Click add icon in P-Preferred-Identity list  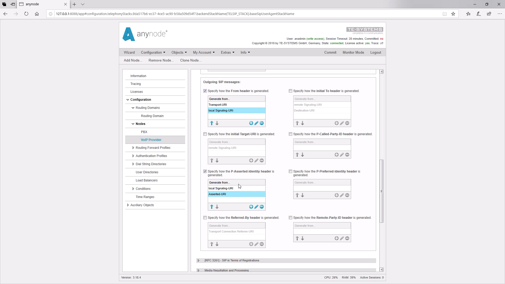(x=336, y=195)
